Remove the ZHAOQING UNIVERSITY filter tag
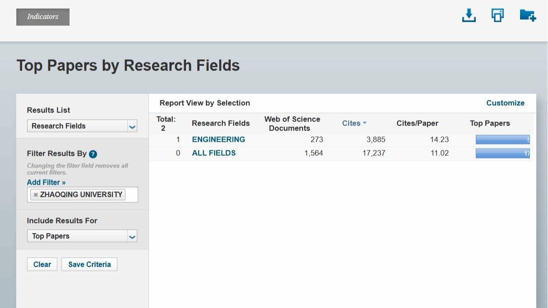548x308 pixels. tap(36, 195)
